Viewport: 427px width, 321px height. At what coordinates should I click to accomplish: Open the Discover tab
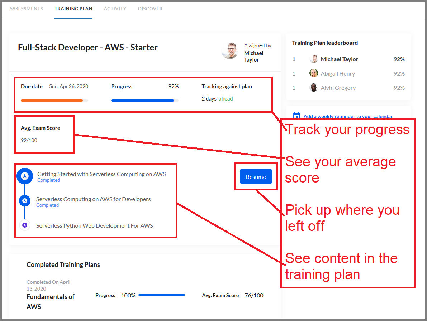pos(150,9)
